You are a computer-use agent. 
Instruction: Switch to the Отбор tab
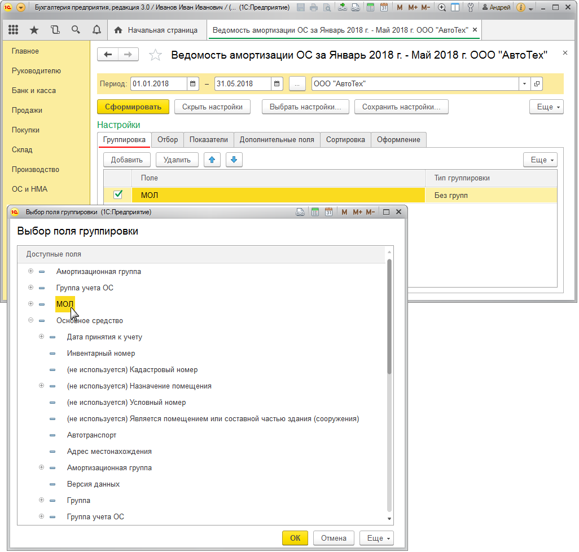tap(168, 139)
